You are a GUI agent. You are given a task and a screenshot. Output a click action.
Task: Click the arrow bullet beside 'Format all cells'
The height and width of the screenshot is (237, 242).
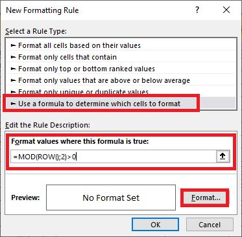14,45
